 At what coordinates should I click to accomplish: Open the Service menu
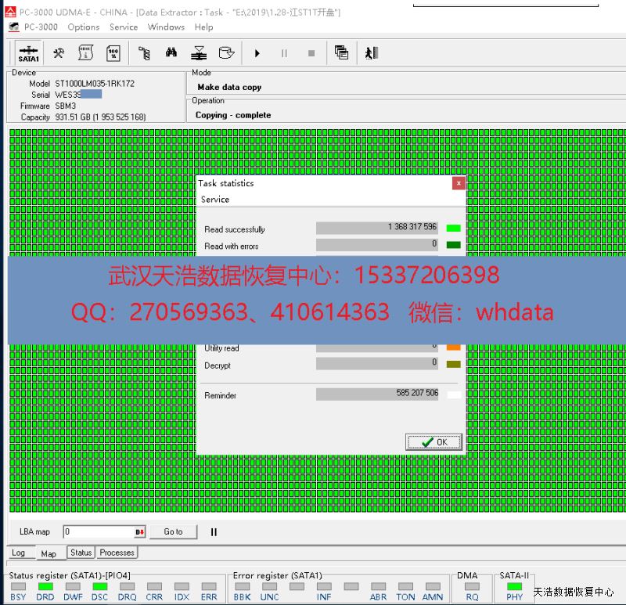(x=124, y=27)
